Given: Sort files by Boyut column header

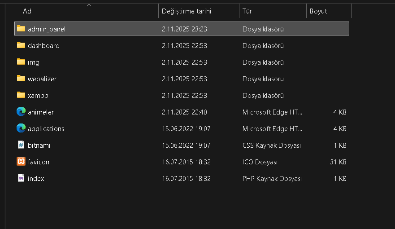Looking at the screenshot, I should [x=318, y=11].
